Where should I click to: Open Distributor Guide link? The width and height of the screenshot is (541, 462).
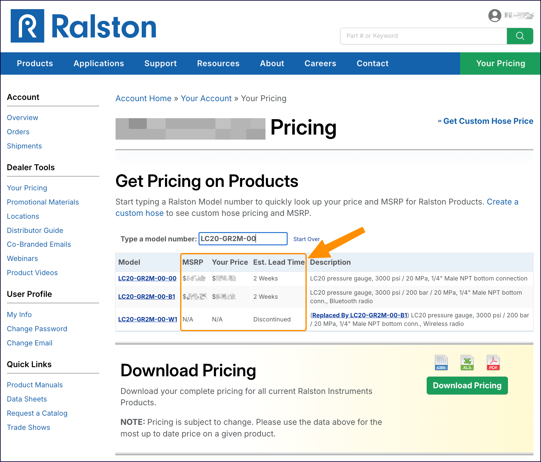tap(35, 230)
